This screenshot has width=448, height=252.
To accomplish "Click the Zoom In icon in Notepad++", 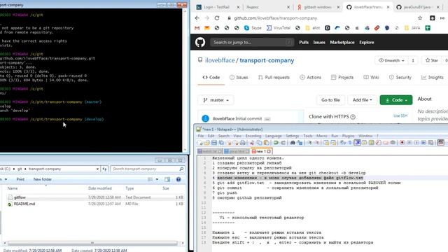I will (309, 143).
